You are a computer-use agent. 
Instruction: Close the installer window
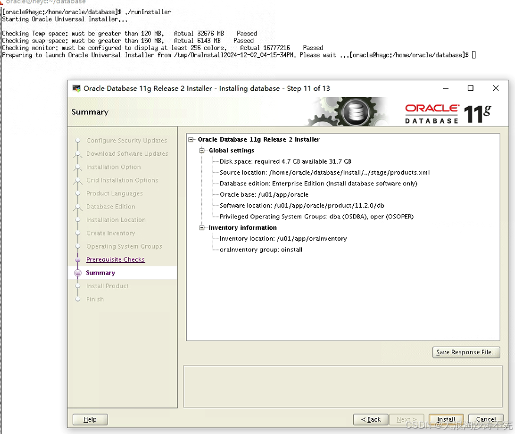coord(496,89)
